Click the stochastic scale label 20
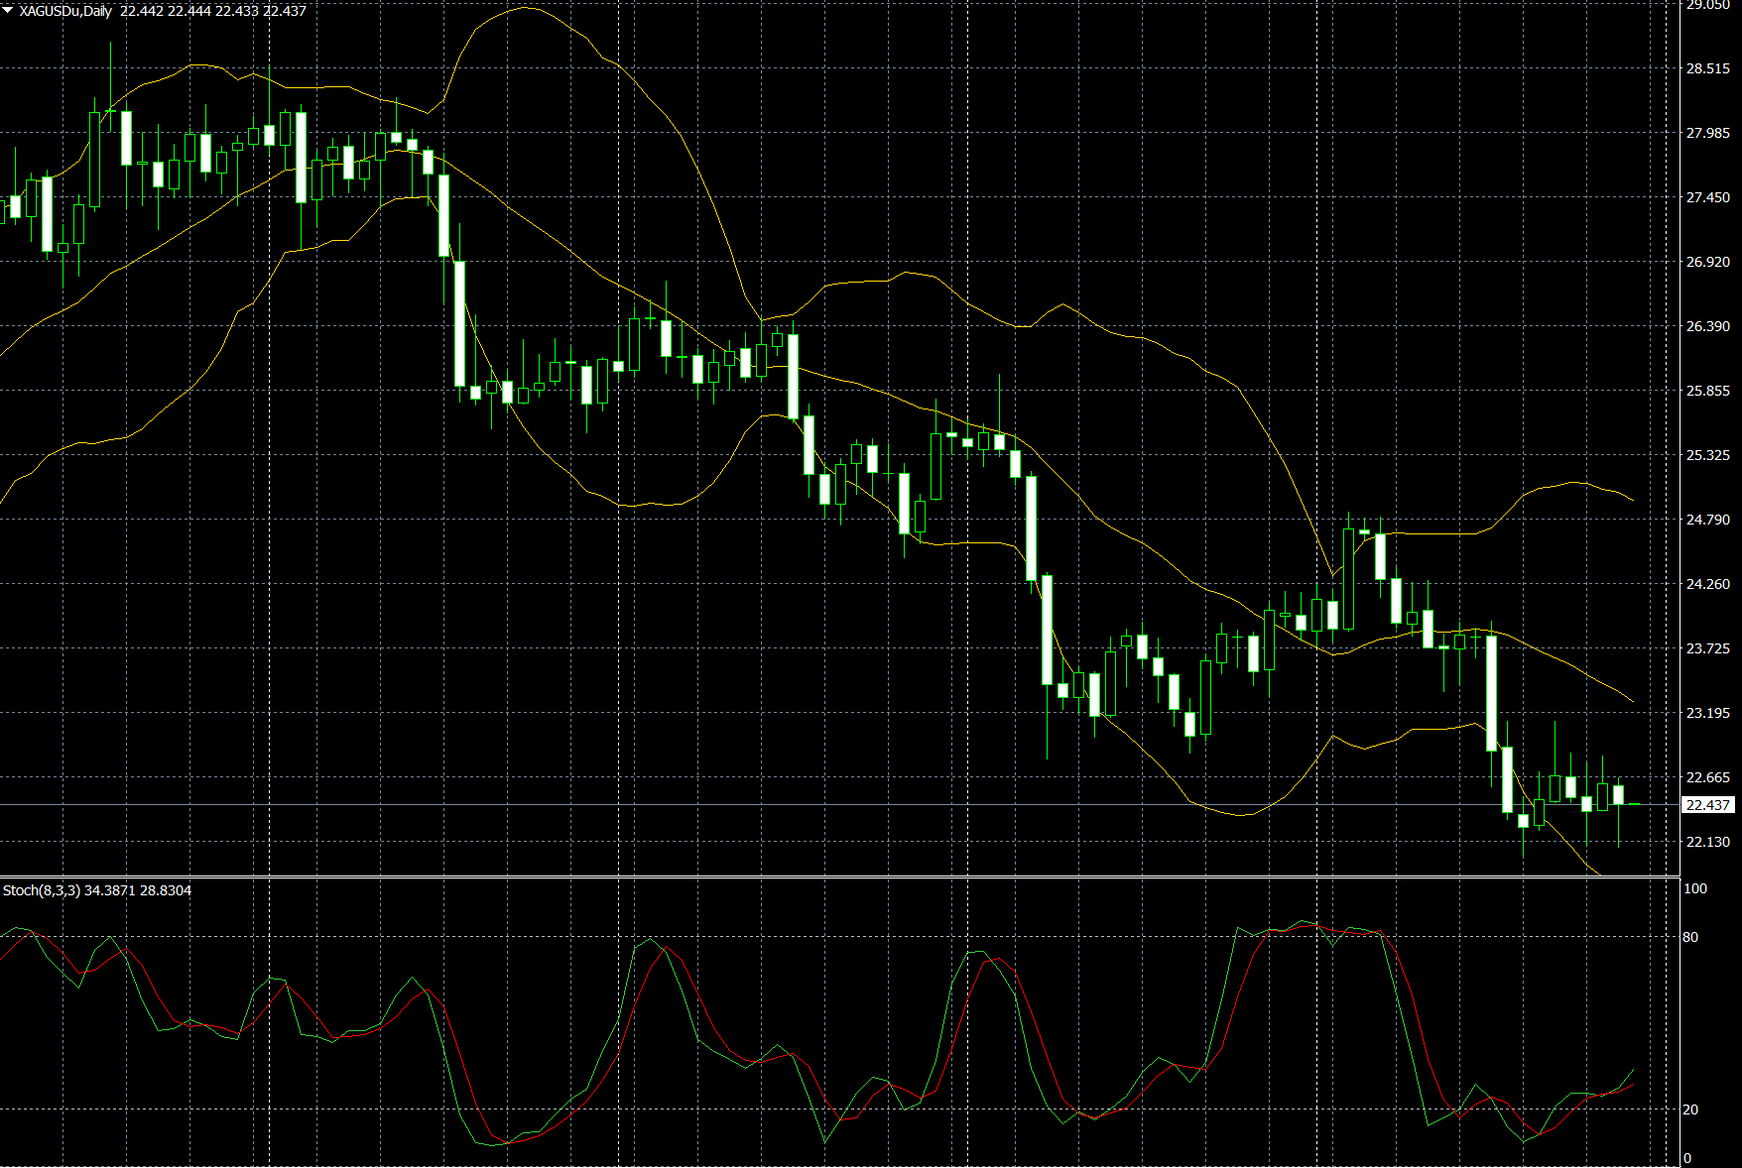 (1690, 1110)
